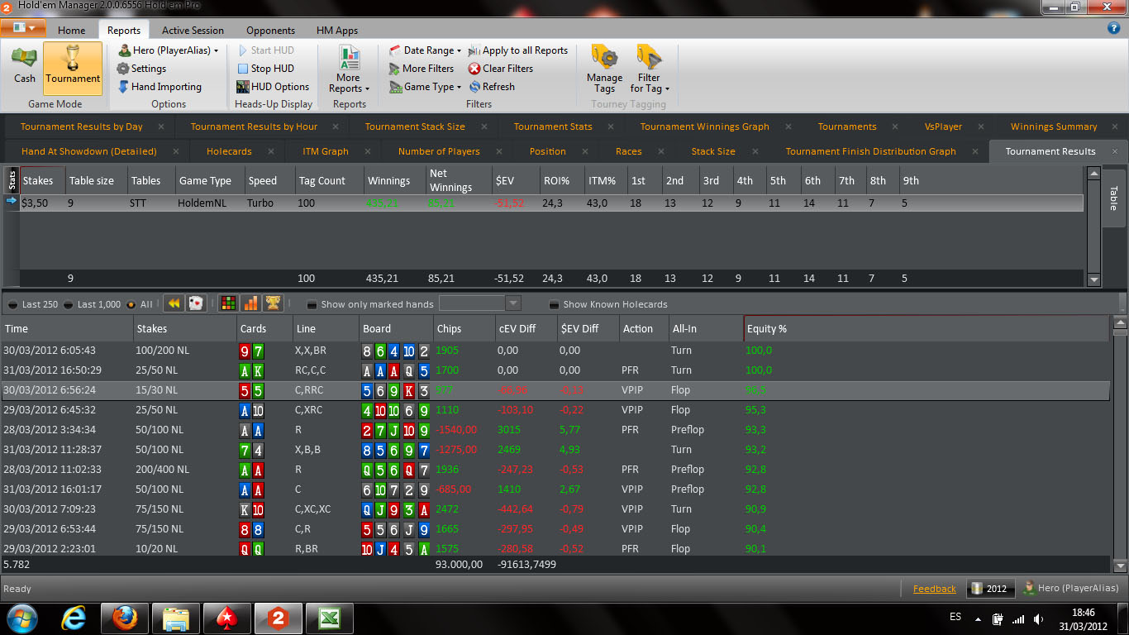
Task: Select the hand at 30/03/2012 6:05:43
Action: (x=555, y=351)
